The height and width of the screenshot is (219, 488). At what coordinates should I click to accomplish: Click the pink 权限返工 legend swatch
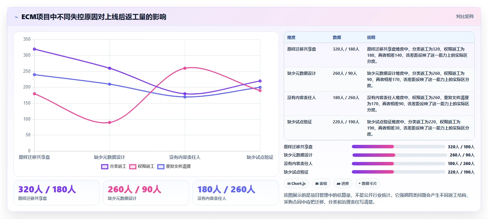point(133,166)
